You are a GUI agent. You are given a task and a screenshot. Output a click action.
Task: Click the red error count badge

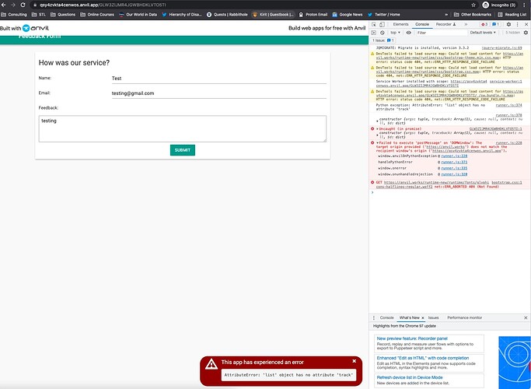coord(484,24)
